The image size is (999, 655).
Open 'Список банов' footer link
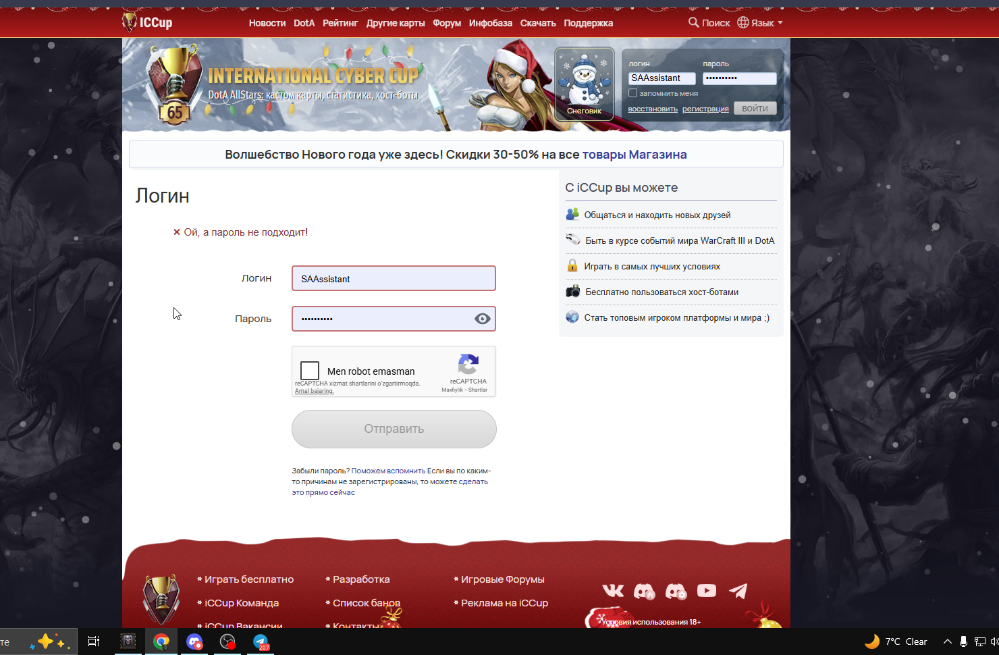click(x=367, y=603)
